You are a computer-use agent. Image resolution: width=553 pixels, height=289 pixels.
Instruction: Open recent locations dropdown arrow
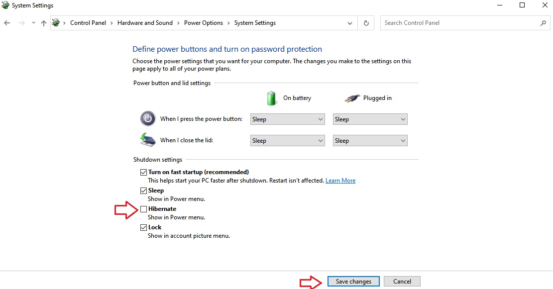tap(33, 23)
